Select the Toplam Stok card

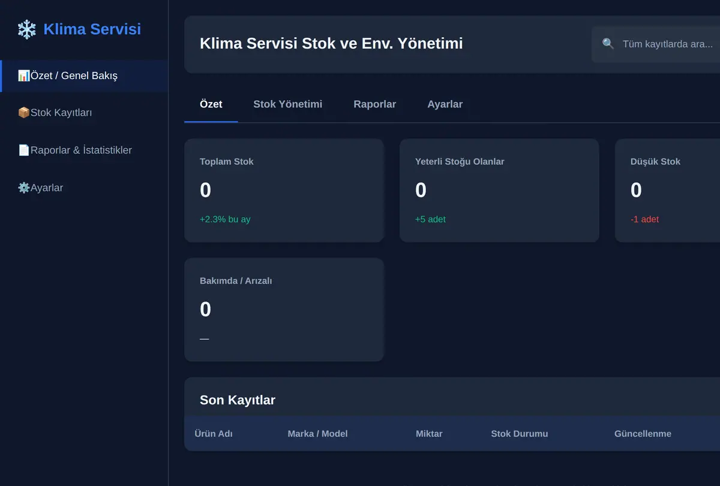284,191
